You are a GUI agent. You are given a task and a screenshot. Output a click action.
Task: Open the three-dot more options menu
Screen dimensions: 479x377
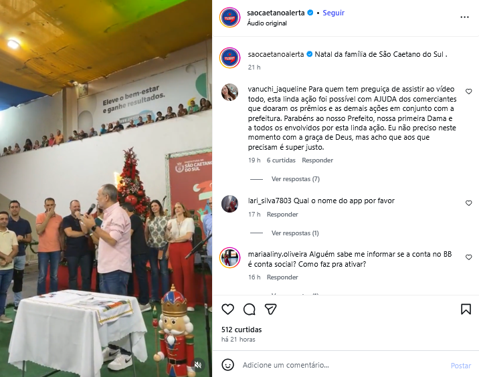[464, 17]
